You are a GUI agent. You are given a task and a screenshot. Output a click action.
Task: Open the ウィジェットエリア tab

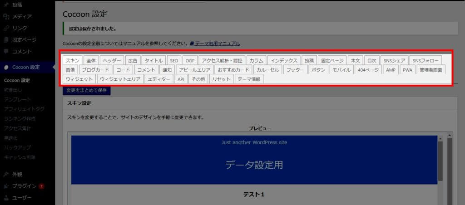(120, 79)
